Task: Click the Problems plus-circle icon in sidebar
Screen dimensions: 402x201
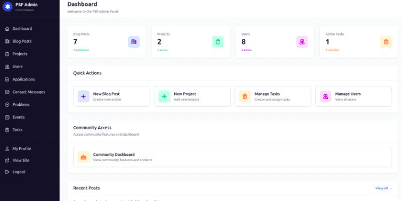Action: pos(7,105)
